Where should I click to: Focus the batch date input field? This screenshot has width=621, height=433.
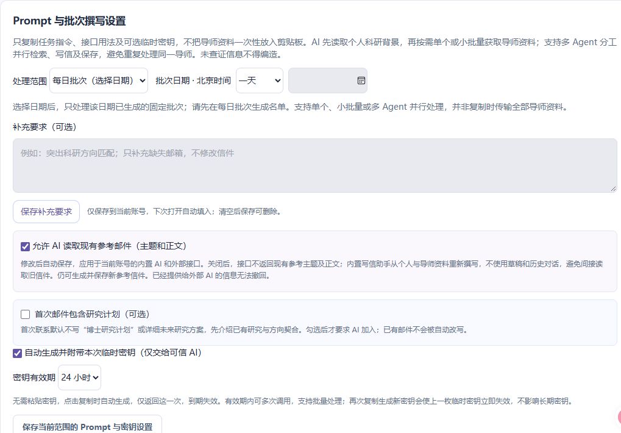click(x=327, y=81)
